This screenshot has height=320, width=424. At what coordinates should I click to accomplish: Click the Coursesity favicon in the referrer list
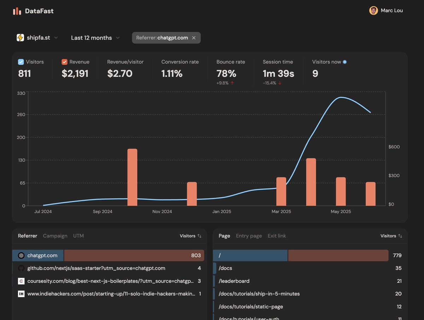point(21,281)
